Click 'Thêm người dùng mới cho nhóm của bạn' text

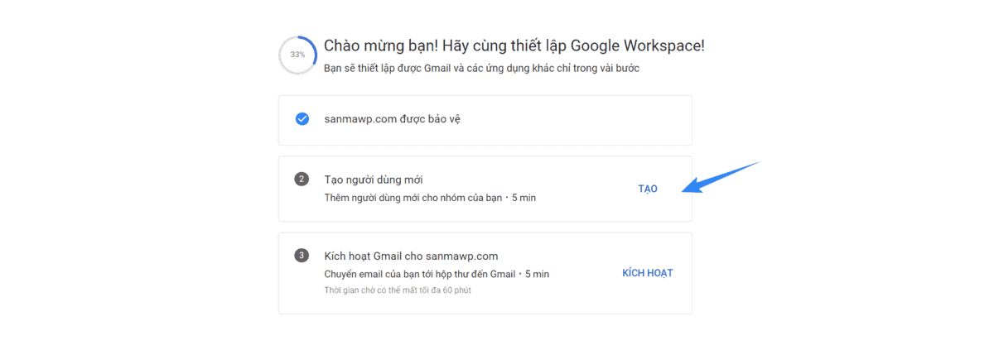[x=413, y=198]
